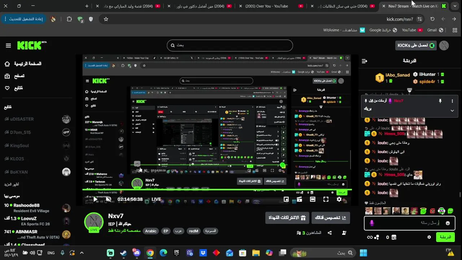Open the chat shop icon with 0
This screenshot has height=260, width=462.
coord(391,237)
